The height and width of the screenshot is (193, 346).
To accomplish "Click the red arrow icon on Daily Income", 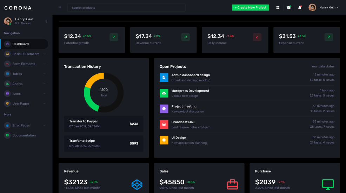I will pyautogui.click(x=257, y=37).
